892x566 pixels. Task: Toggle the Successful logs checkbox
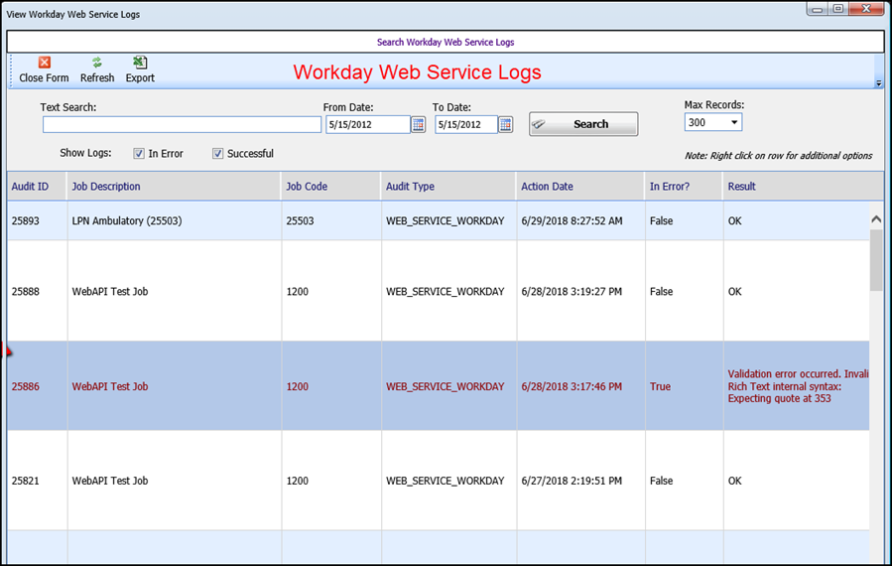218,154
